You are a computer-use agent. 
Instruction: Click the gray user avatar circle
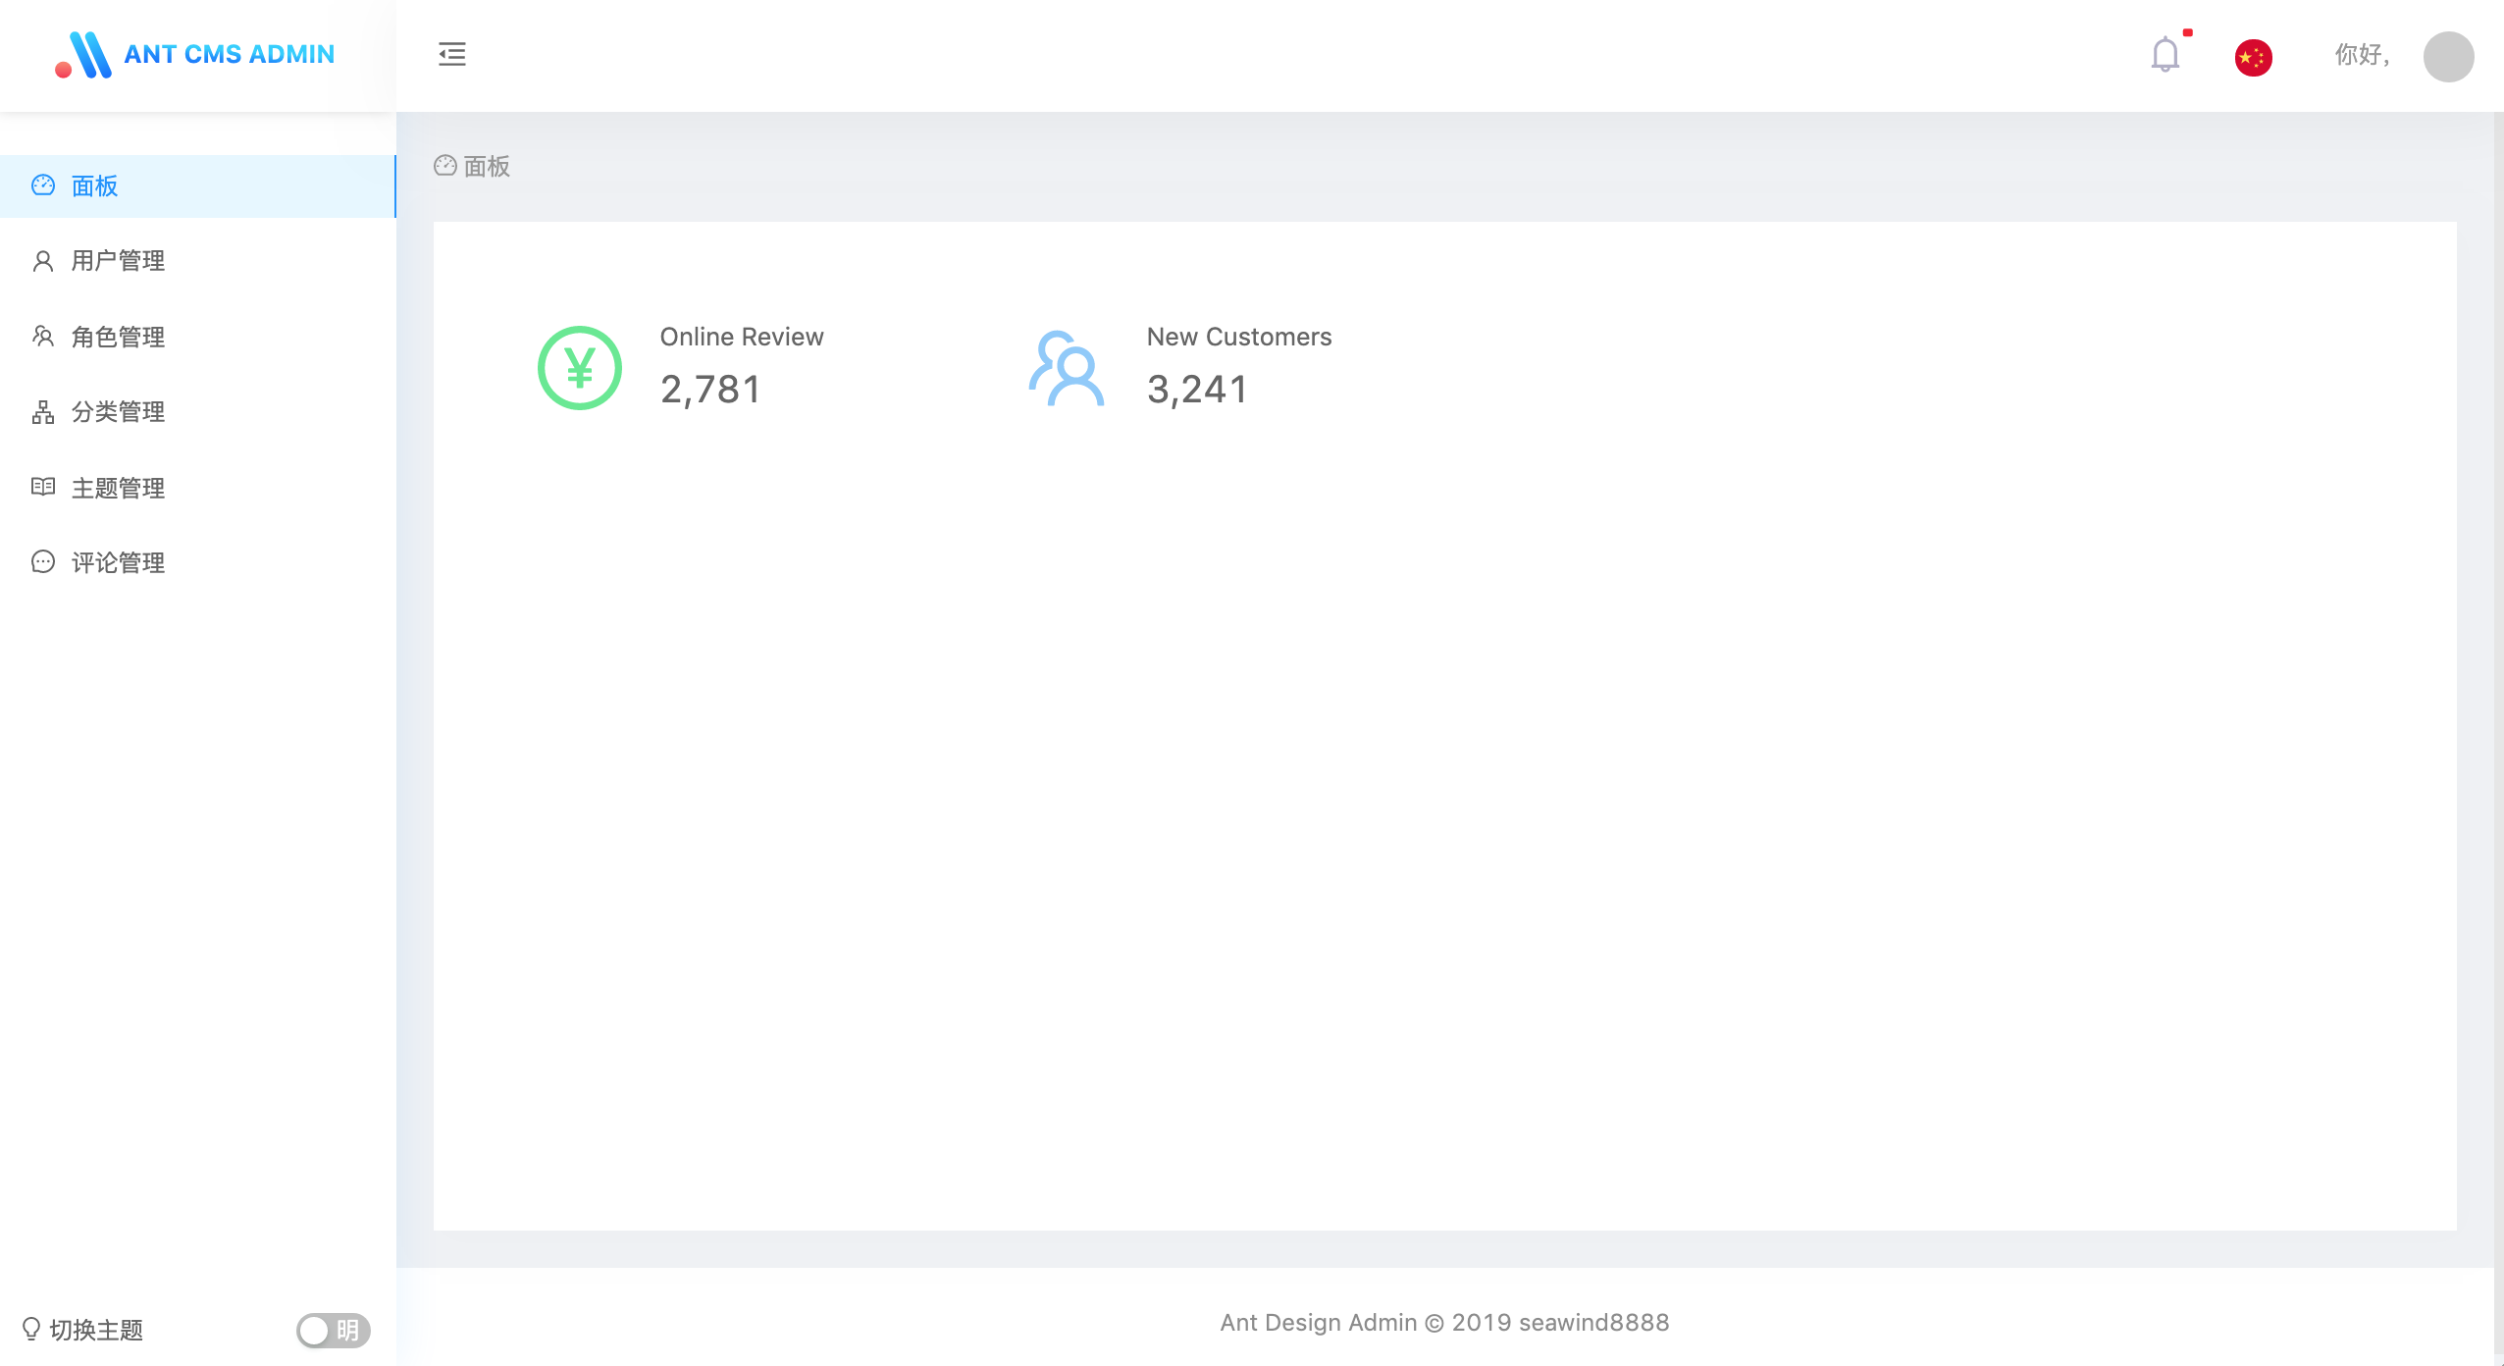(x=2448, y=57)
